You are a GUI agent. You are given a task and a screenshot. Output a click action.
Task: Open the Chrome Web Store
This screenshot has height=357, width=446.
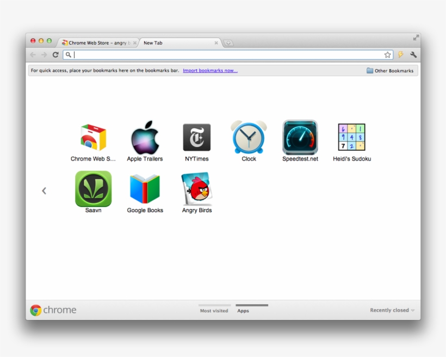point(93,138)
